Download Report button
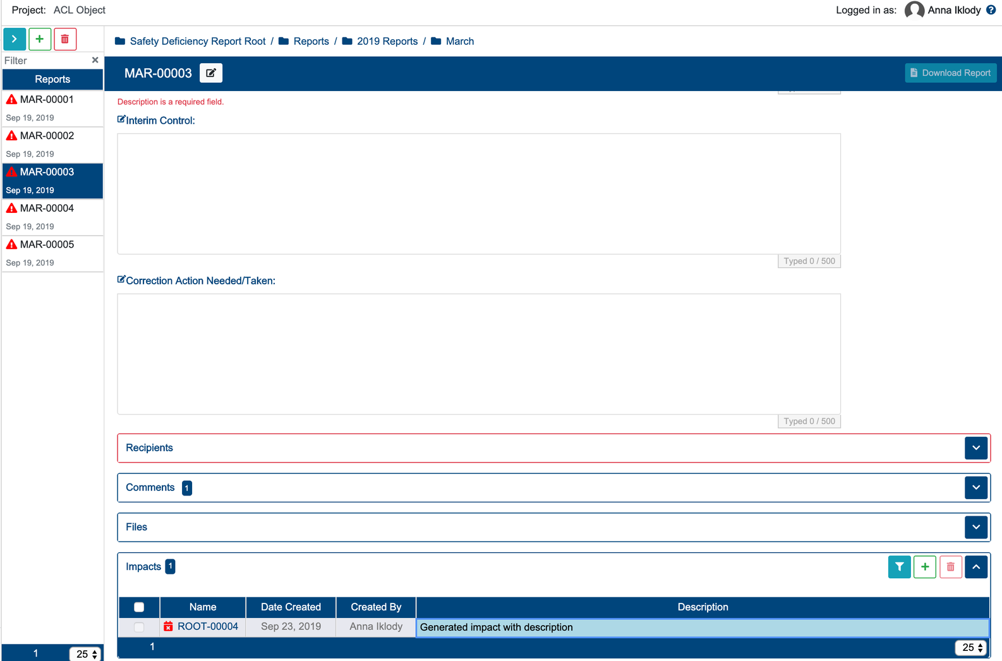 pos(951,73)
